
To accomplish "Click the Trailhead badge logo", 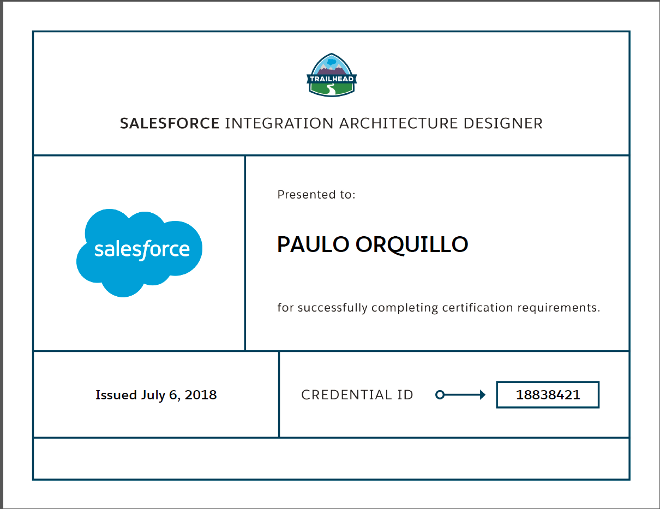I will 332,75.
